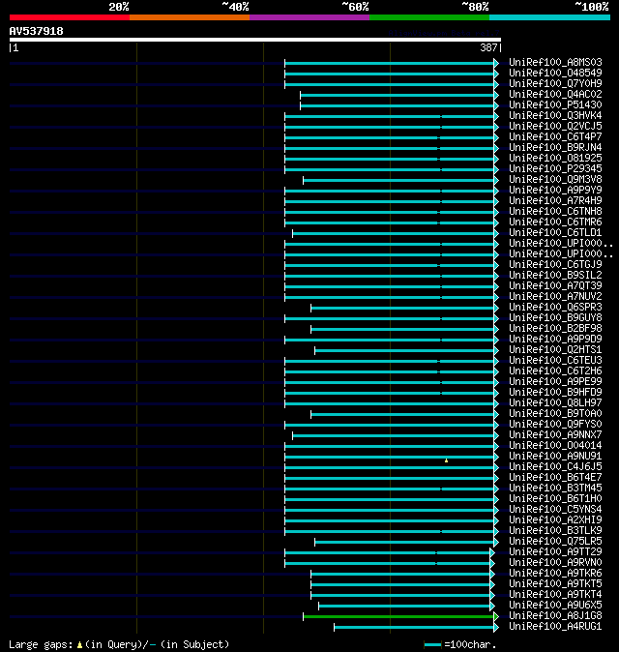Viewport: 619px width, 652px height.
Task: Select label UniRef100_O81925
Action: point(555,158)
